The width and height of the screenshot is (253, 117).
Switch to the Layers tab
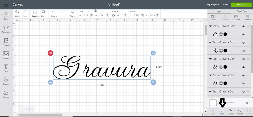[219, 11]
